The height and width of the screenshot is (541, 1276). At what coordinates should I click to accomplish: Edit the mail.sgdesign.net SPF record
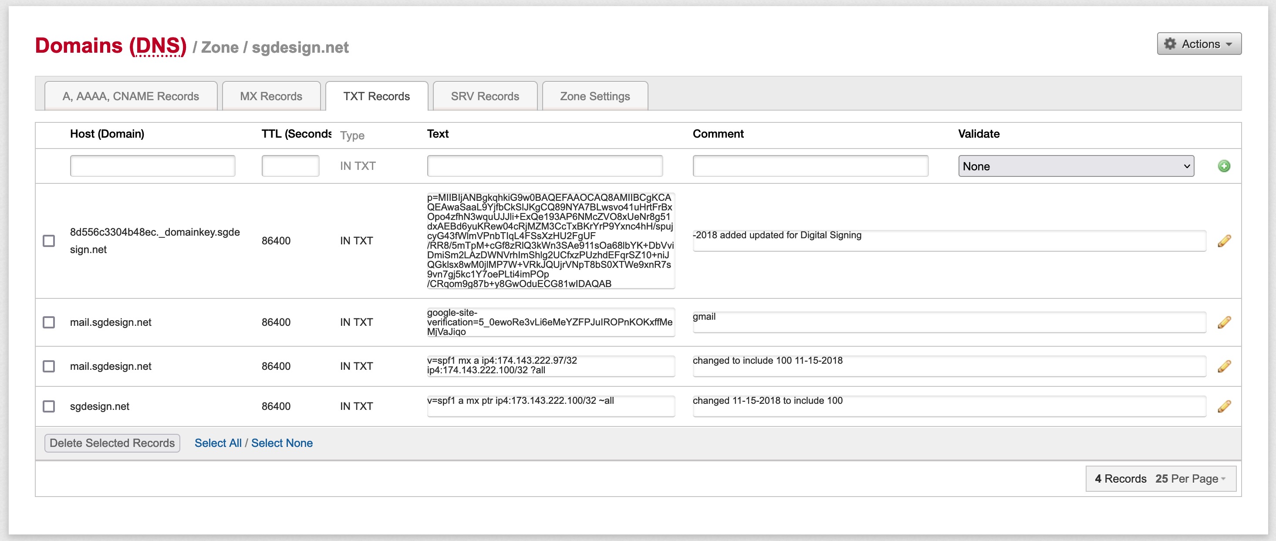click(x=1223, y=366)
